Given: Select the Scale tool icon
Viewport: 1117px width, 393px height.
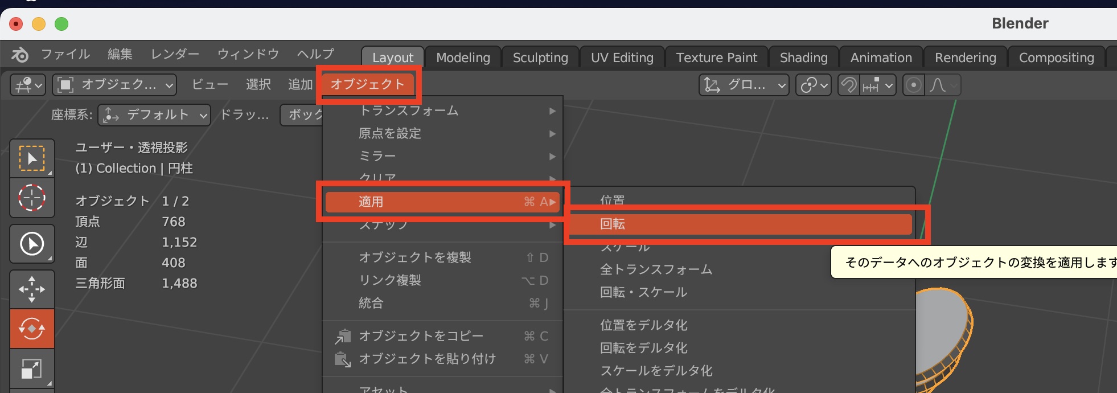Looking at the screenshot, I should click(32, 369).
